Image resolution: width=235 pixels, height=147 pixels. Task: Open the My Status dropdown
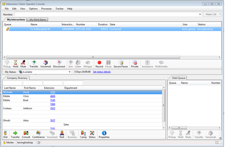pos(69,72)
